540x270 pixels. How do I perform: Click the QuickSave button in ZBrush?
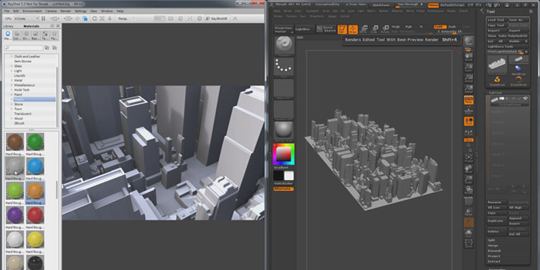pyautogui.click(x=381, y=5)
